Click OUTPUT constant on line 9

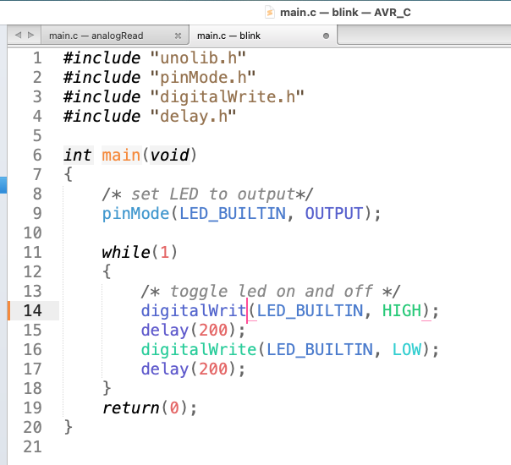click(x=333, y=214)
